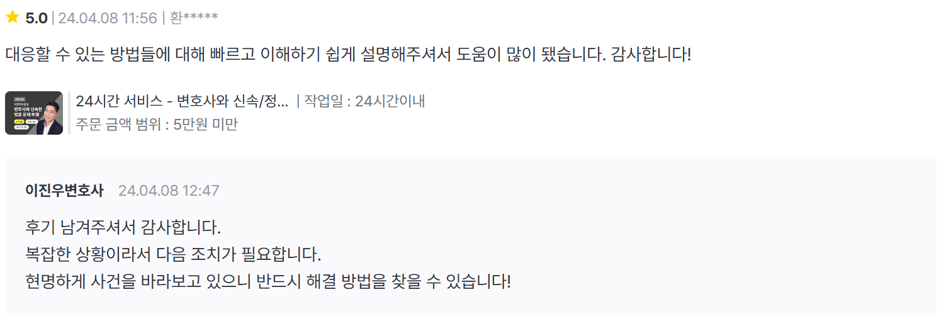This screenshot has width=951, height=326.
Task: Click the review date 24.04.08 11:56
Action: click(x=108, y=18)
